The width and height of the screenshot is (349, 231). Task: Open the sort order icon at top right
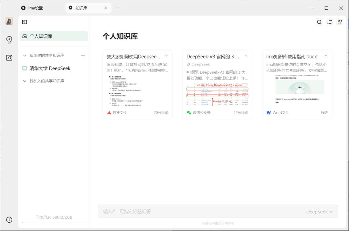click(329, 22)
